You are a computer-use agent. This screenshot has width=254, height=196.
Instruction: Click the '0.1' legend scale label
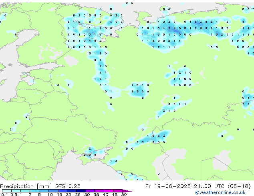click(4, 194)
